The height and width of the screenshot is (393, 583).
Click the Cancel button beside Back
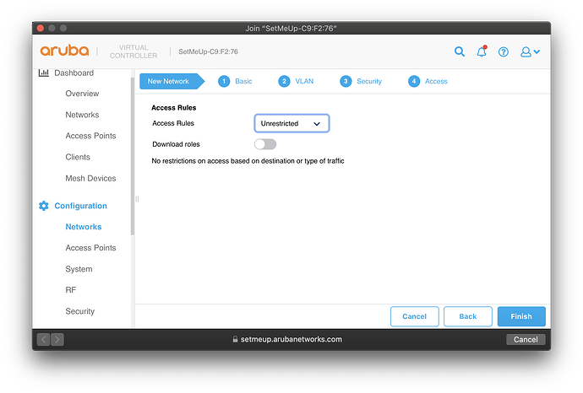pyautogui.click(x=414, y=316)
